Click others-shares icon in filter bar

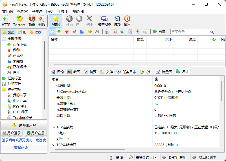point(122,32)
